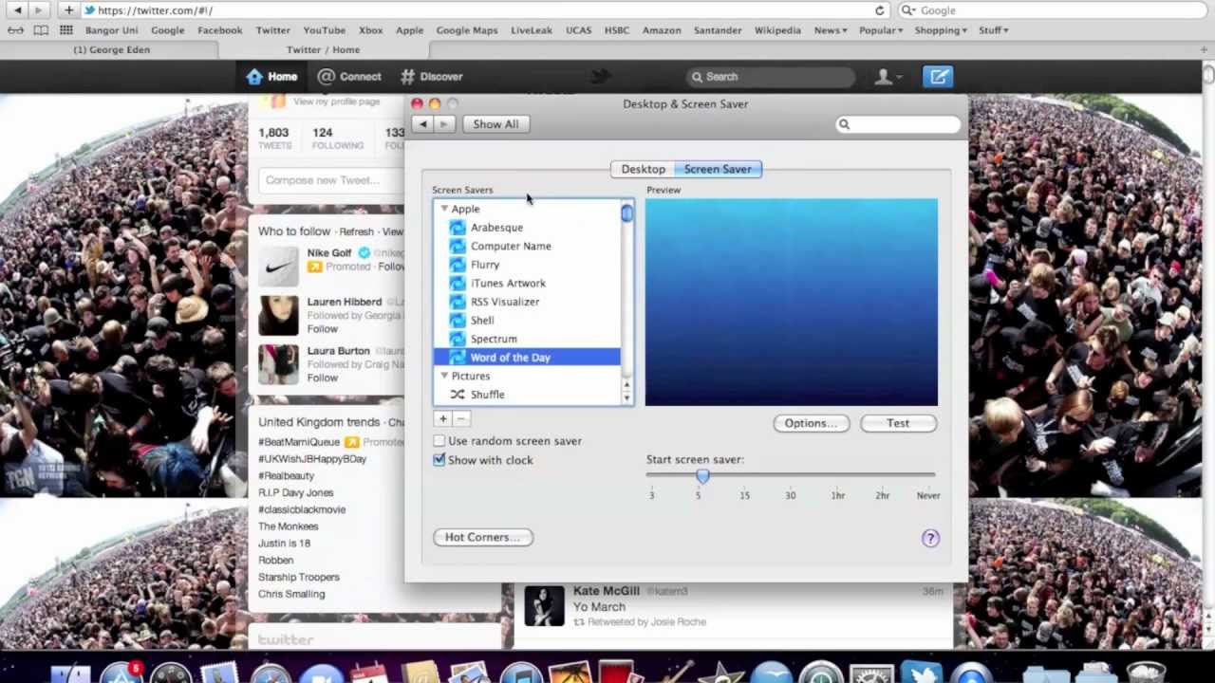Follow Lauren Hibbert
The height and width of the screenshot is (683, 1215).
click(322, 329)
